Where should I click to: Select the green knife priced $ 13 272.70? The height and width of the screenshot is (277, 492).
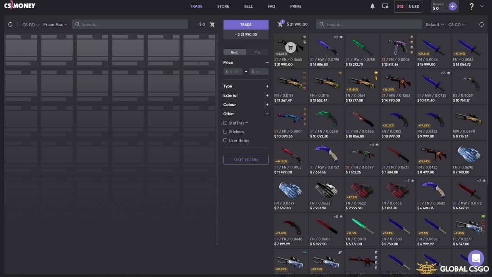[x=362, y=50]
